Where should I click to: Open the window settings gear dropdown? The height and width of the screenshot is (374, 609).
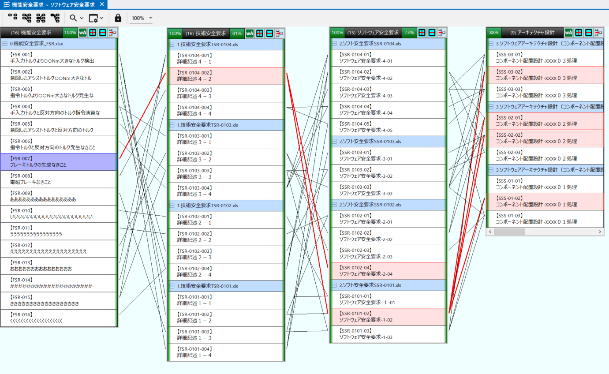tap(96, 18)
